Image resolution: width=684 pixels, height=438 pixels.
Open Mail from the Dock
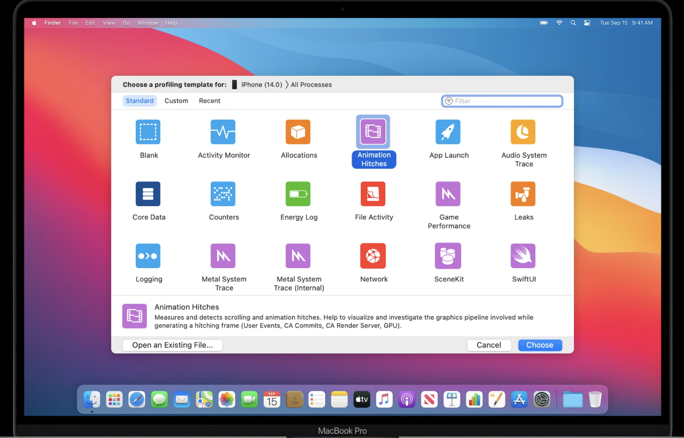[x=182, y=399]
